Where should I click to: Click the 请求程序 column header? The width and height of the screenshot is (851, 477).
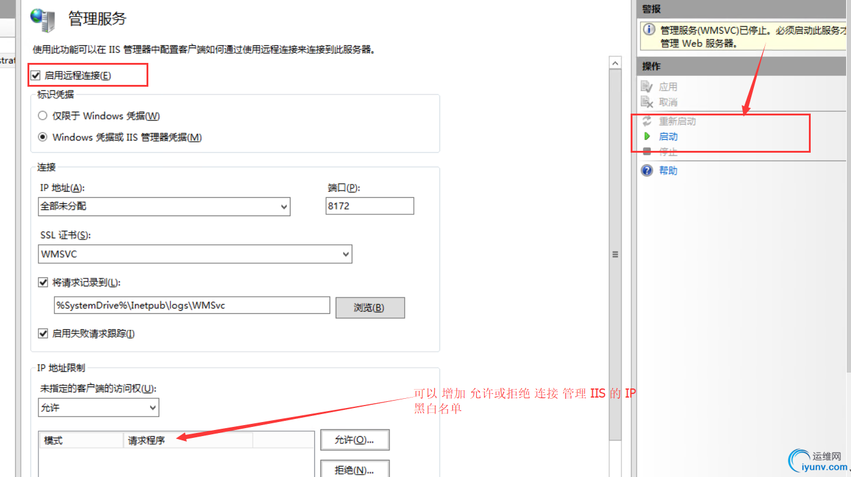[188, 440]
